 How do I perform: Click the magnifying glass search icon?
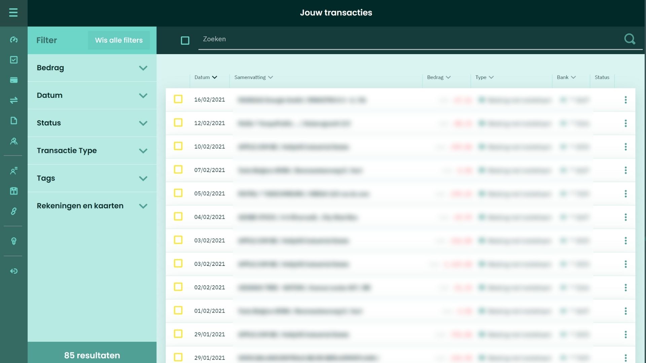pyautogui.click(x=630, y=39)
